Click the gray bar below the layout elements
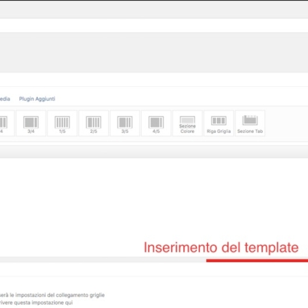 coord(154,152)
